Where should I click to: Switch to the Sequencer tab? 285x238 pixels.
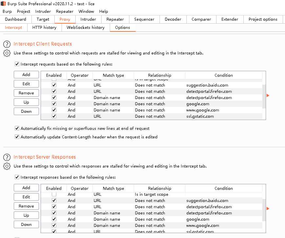point(144,19)
